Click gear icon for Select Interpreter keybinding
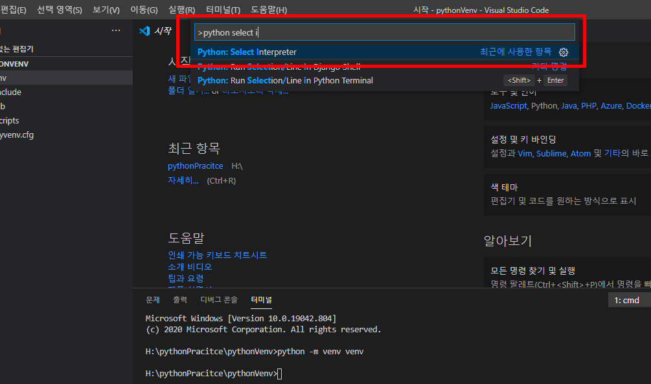Viewport: 651px width, 384px height. coord(564,52)
